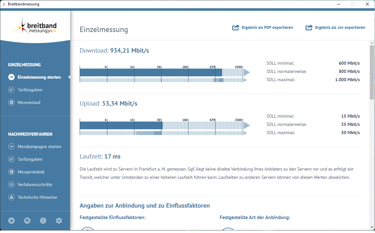Screen dimensions: 375x233
Task: Select the Einzelmessung starten play icon
Action: tap(11, 77)
